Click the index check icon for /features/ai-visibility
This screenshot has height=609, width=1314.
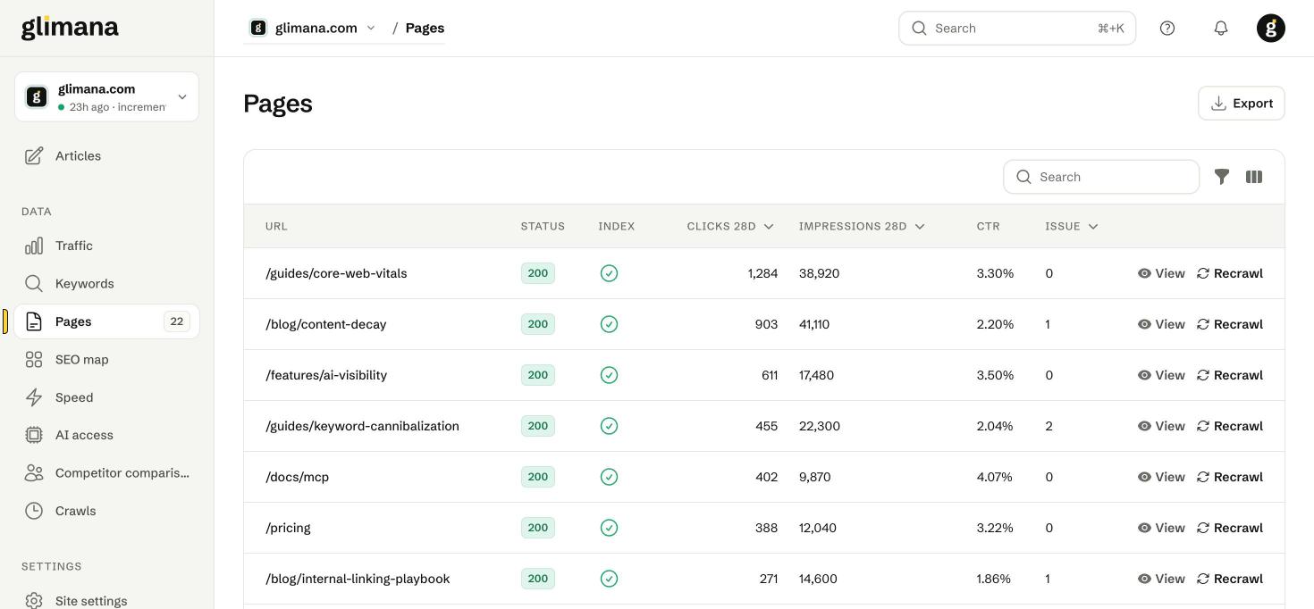point(609,375)
